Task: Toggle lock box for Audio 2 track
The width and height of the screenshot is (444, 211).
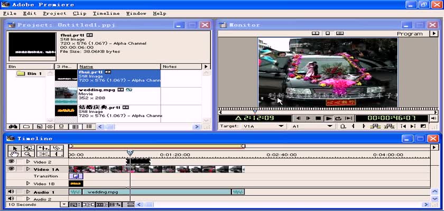Action: point(20,199)
